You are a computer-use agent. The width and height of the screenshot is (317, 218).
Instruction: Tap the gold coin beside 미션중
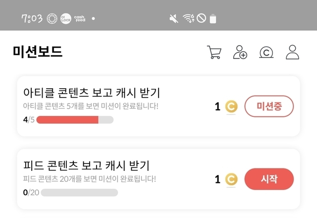point(231,107)
